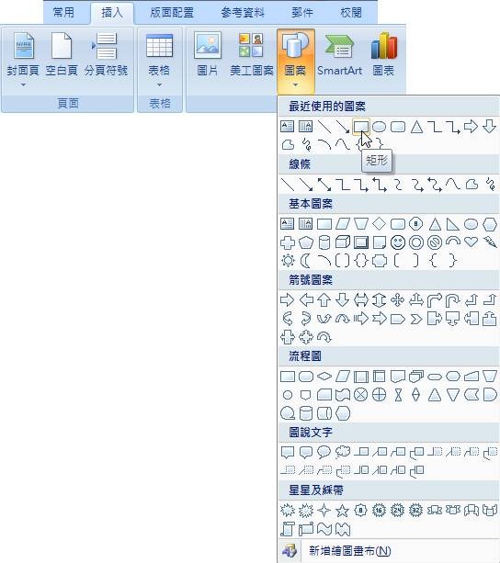Toggle the 圖案 shapes dropdown
Screen dimensions: 500x563
click(296, 61)
